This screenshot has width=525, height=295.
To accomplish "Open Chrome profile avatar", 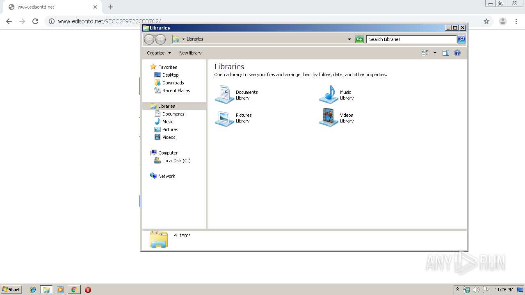I will [x=503, y=21].
